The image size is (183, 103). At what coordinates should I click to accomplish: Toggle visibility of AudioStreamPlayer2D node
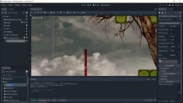27,41
